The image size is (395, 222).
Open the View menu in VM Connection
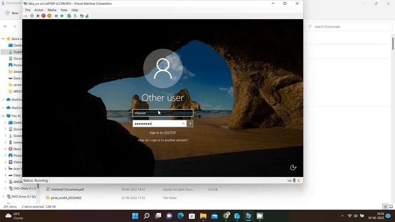click(x=64, y=10)
